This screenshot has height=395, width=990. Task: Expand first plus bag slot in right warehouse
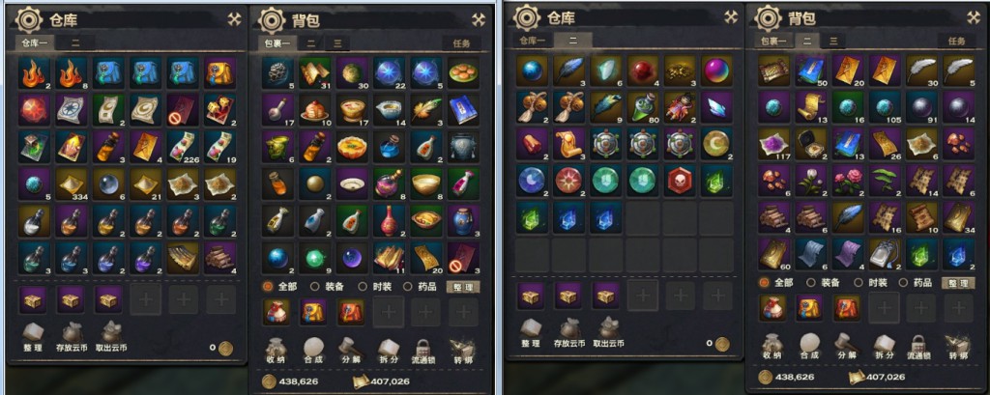tap(643, 296)
